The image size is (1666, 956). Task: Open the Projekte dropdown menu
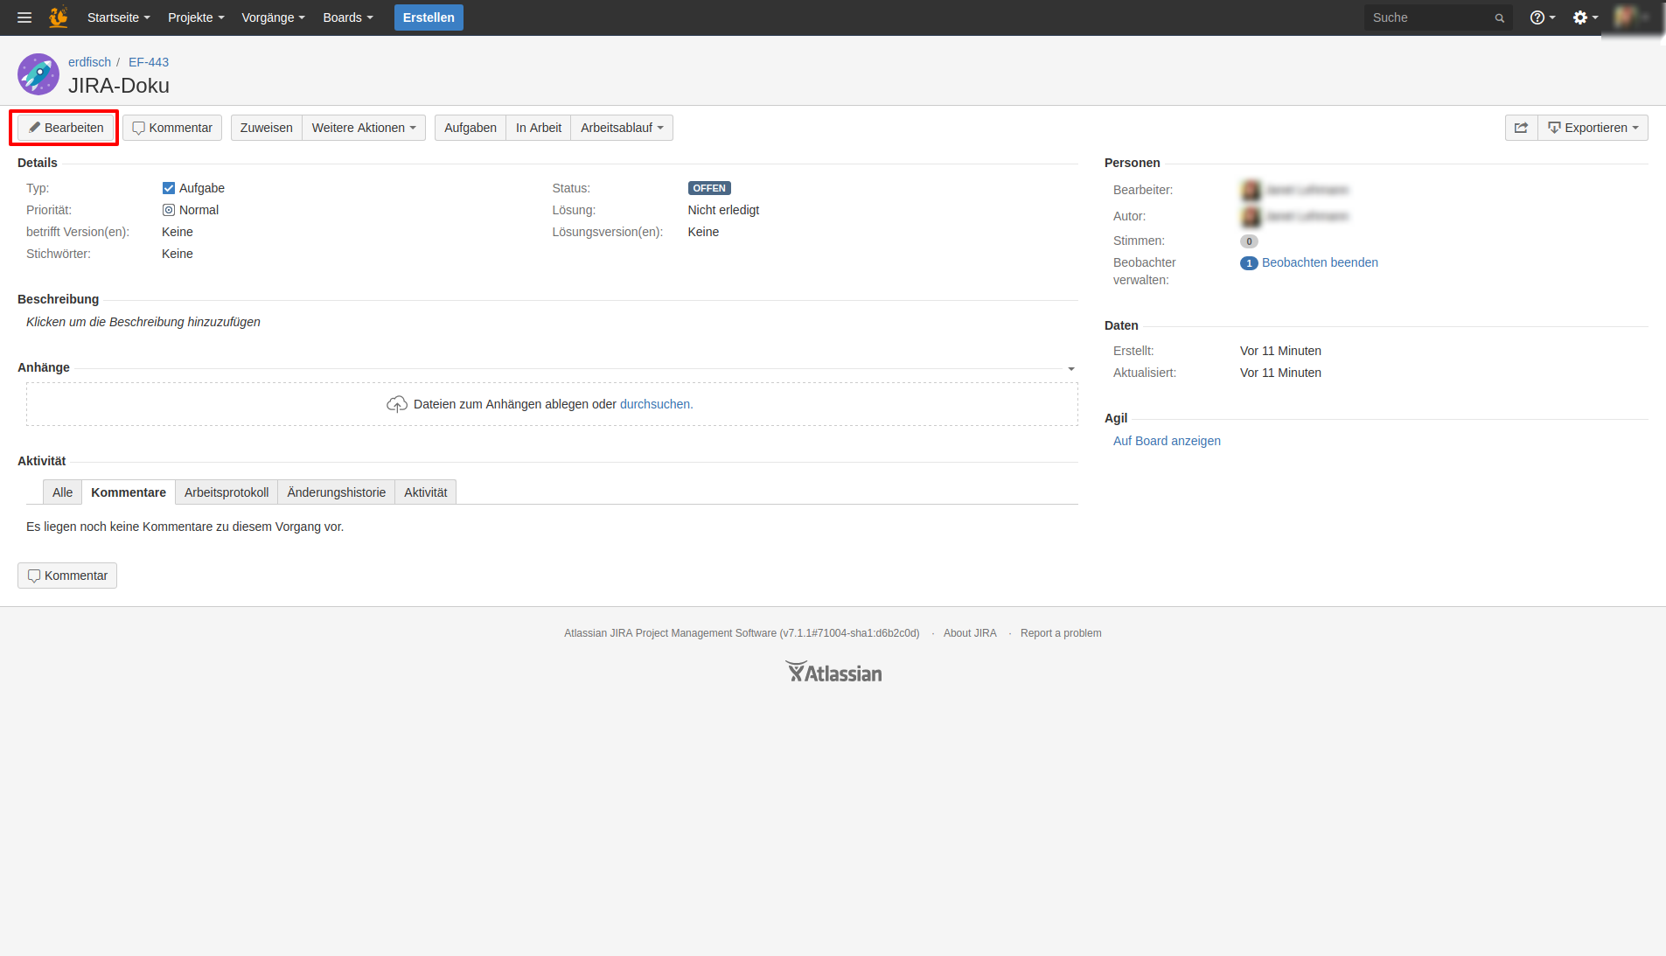pos(196,17)
